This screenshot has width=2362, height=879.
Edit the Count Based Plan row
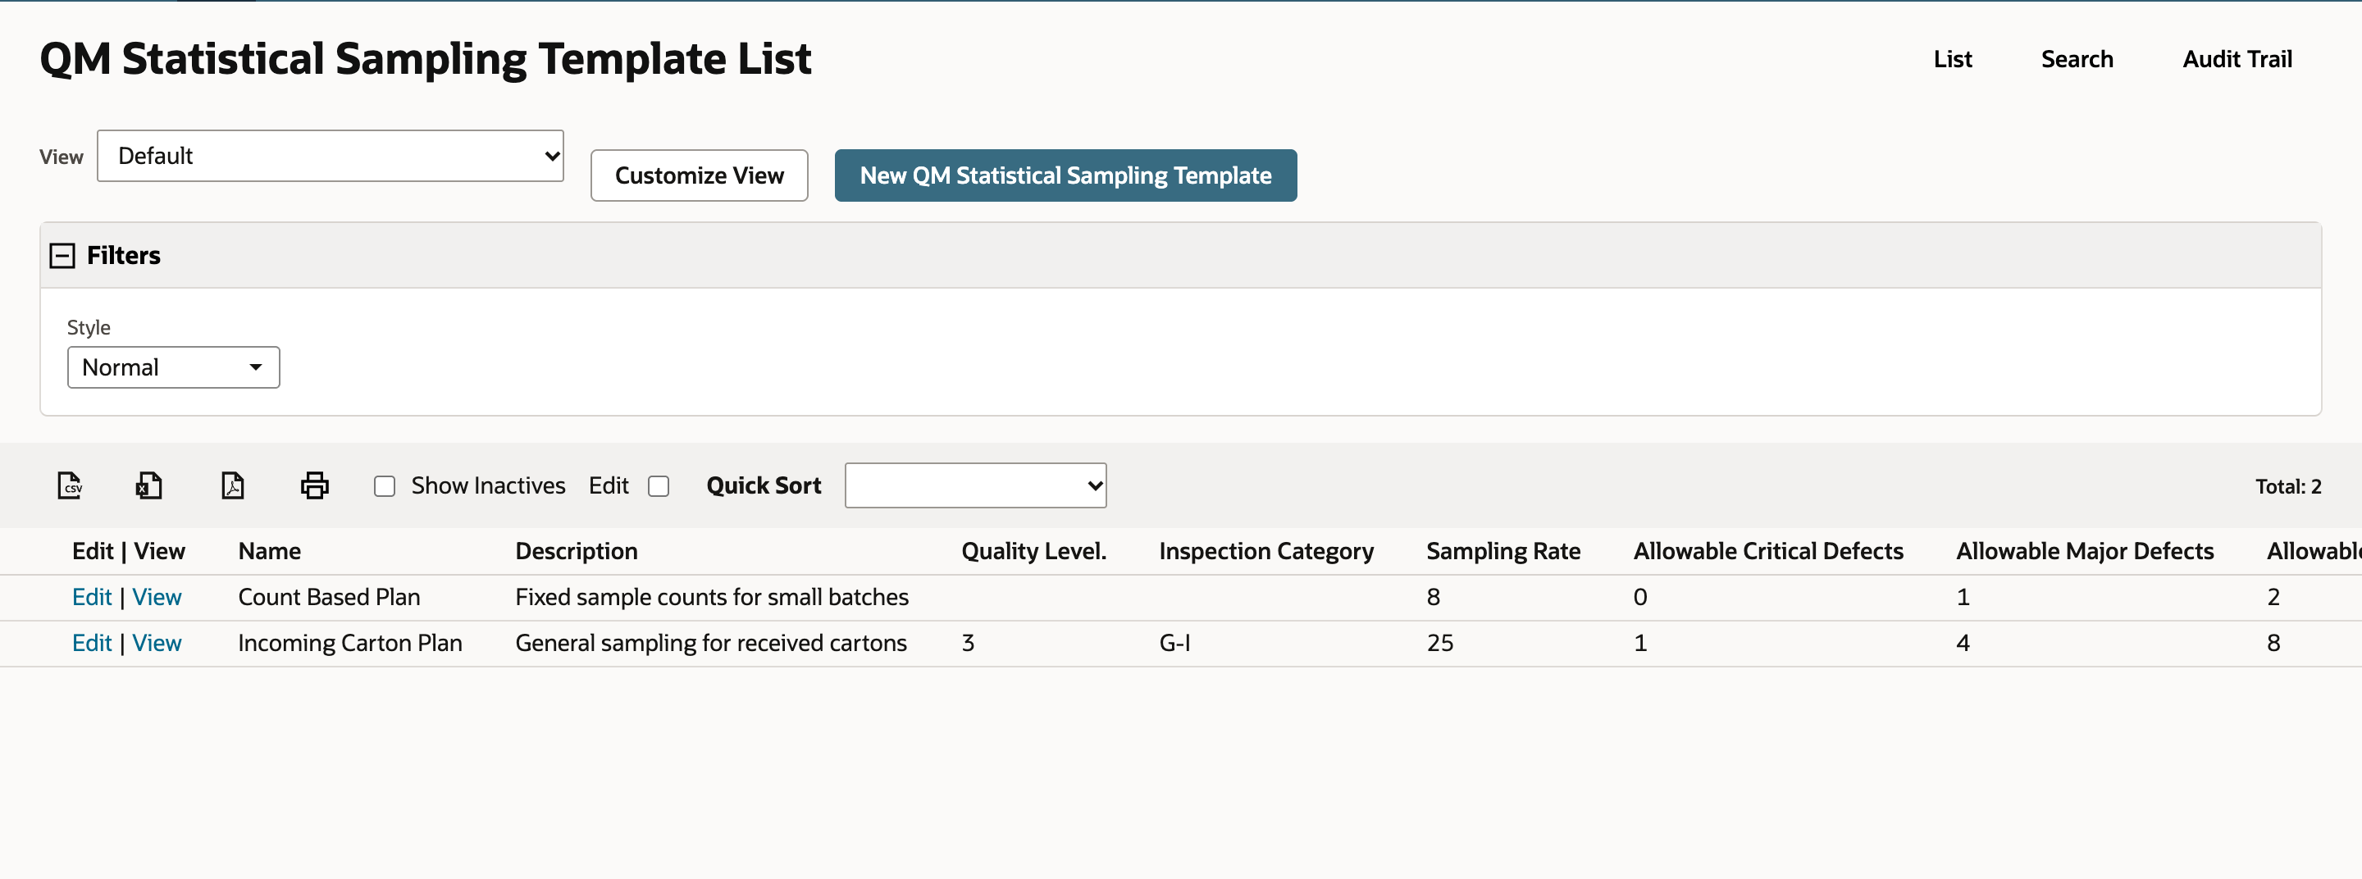tap(92, 598)
